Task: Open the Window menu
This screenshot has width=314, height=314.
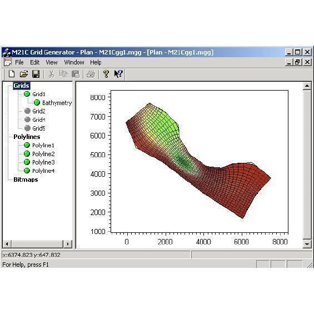Action: (x=74, y=62)
